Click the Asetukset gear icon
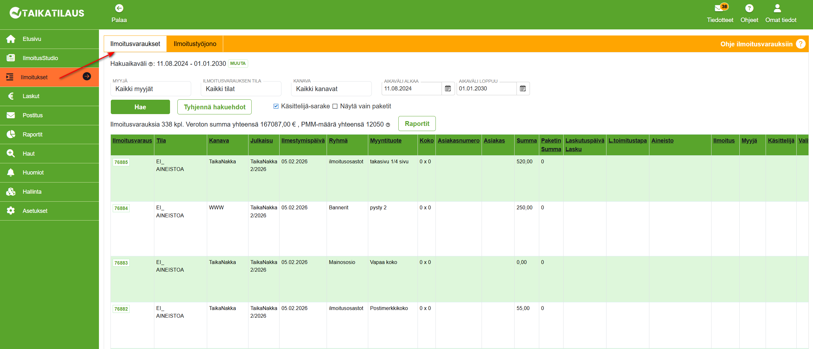Image resolution: width=813 pixels, height=349 pixels. tap(11, 211)
